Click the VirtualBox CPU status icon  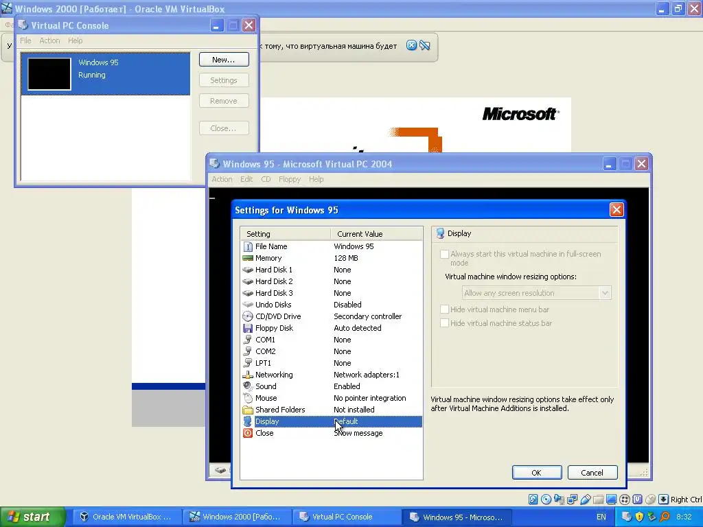point(637,500)
